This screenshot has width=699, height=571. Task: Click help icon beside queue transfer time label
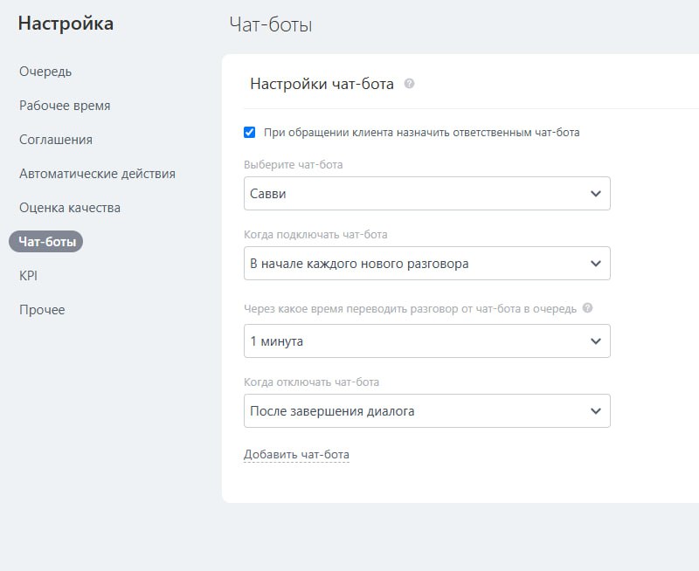[x=587, y=308]
